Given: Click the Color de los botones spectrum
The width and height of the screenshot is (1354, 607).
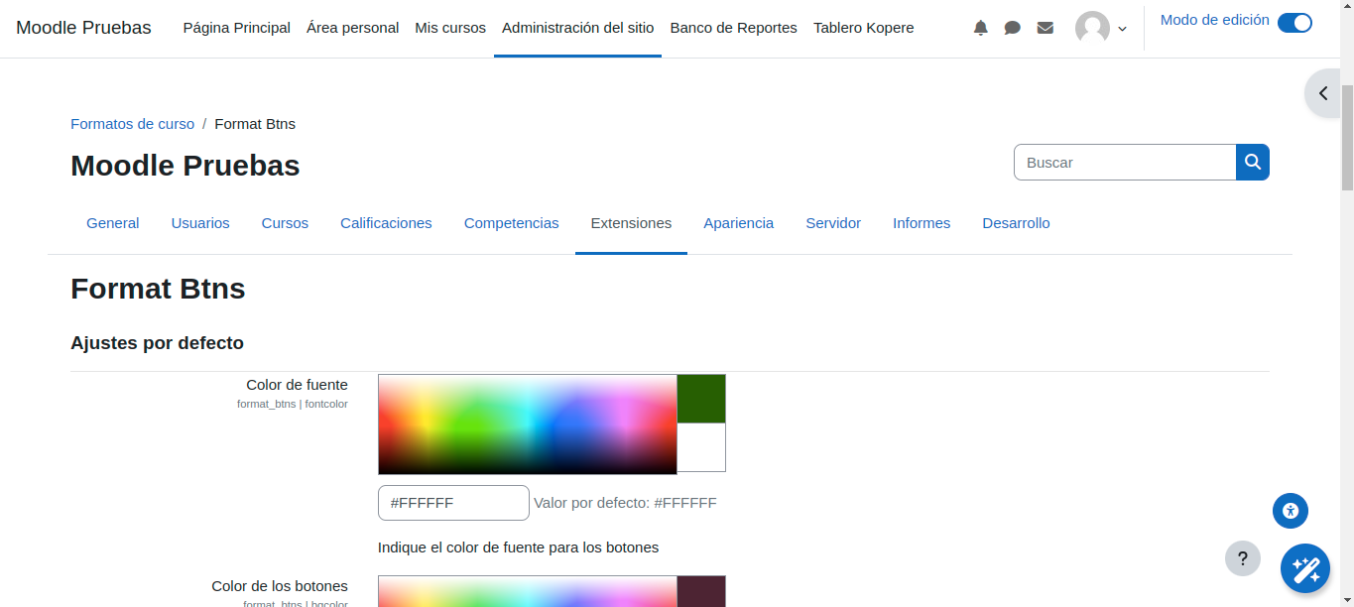Looking at the screenshot, I should coord(528,591).
